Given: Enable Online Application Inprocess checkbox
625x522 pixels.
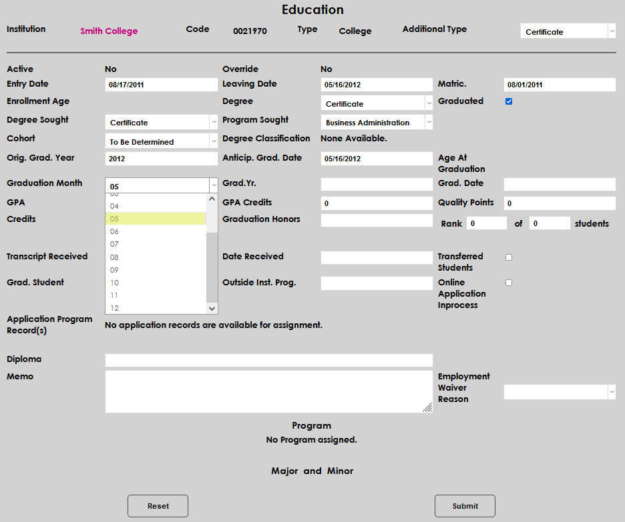Looking at the screenshot, I should point(509,283).
